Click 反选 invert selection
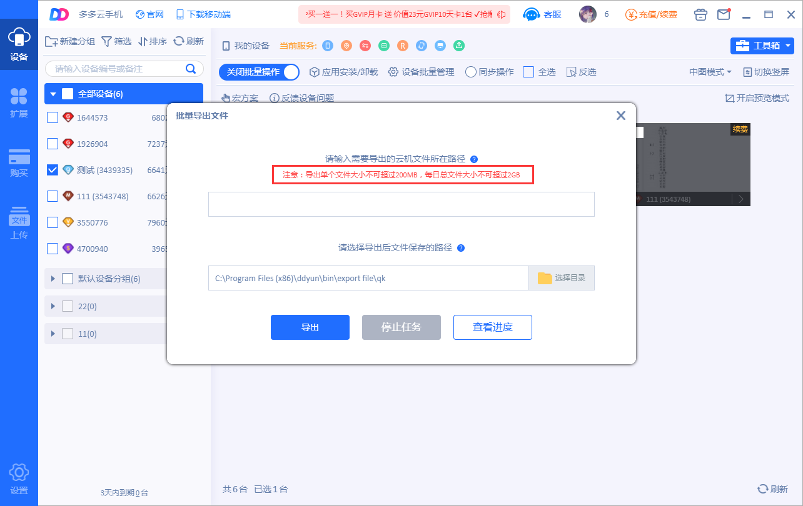 (581, 72)
